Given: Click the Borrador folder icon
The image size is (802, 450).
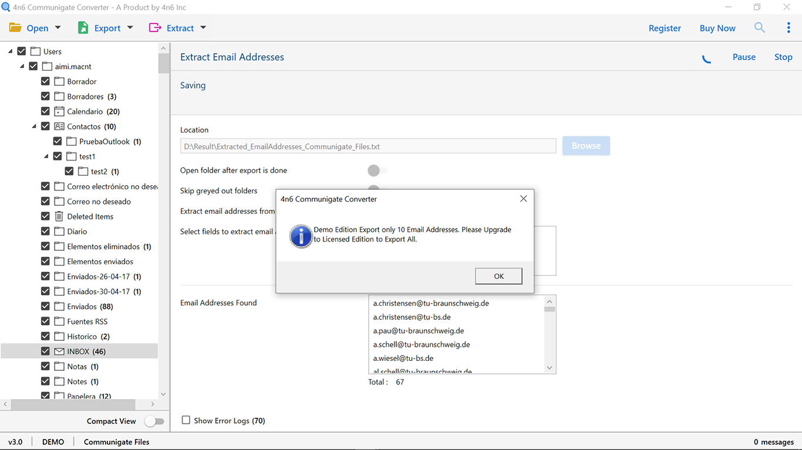Looking at the screenshot, I should point(59,81).
